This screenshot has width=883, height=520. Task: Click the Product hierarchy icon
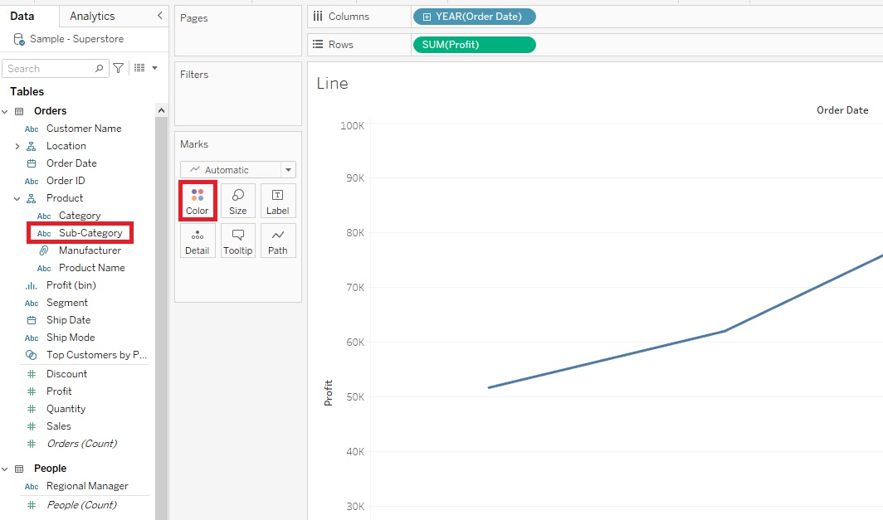pos(32,199)
